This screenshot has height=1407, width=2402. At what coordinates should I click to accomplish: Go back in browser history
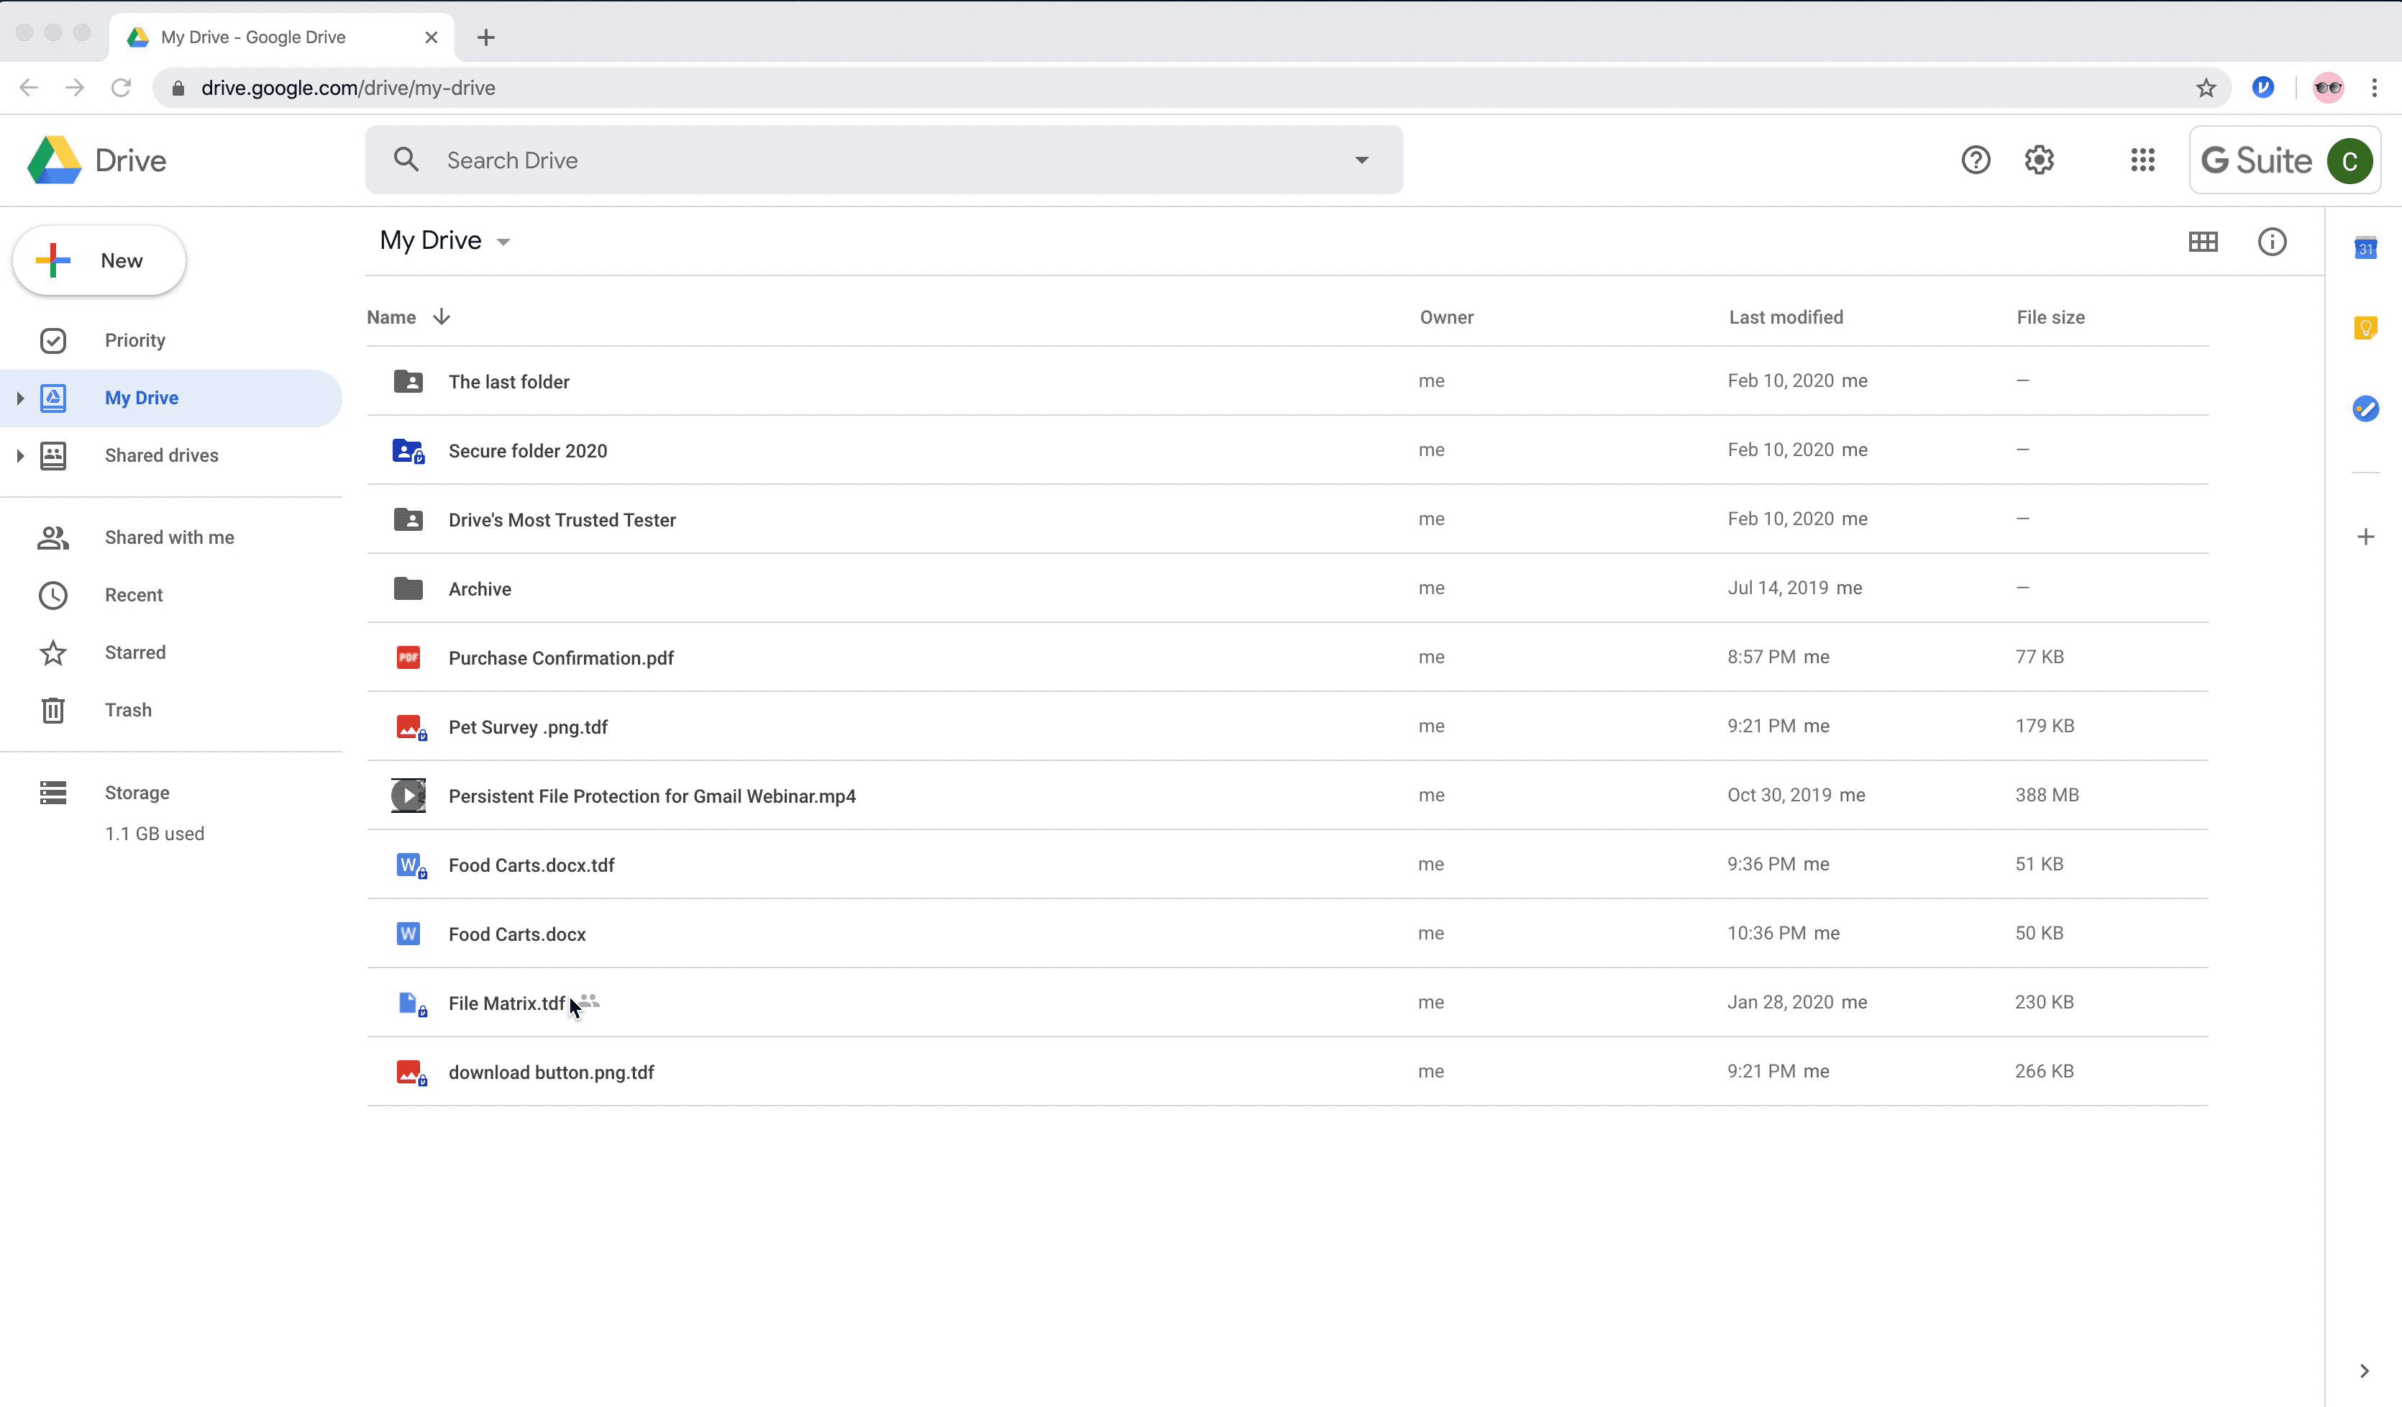(x=29, y=88)
